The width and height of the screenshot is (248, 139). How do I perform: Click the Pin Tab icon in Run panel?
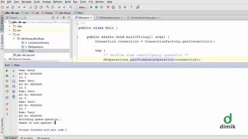click(7, 104)
